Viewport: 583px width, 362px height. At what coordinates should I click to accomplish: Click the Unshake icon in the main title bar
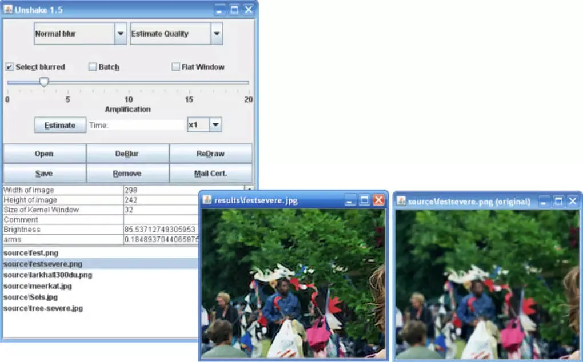[8, 9]
